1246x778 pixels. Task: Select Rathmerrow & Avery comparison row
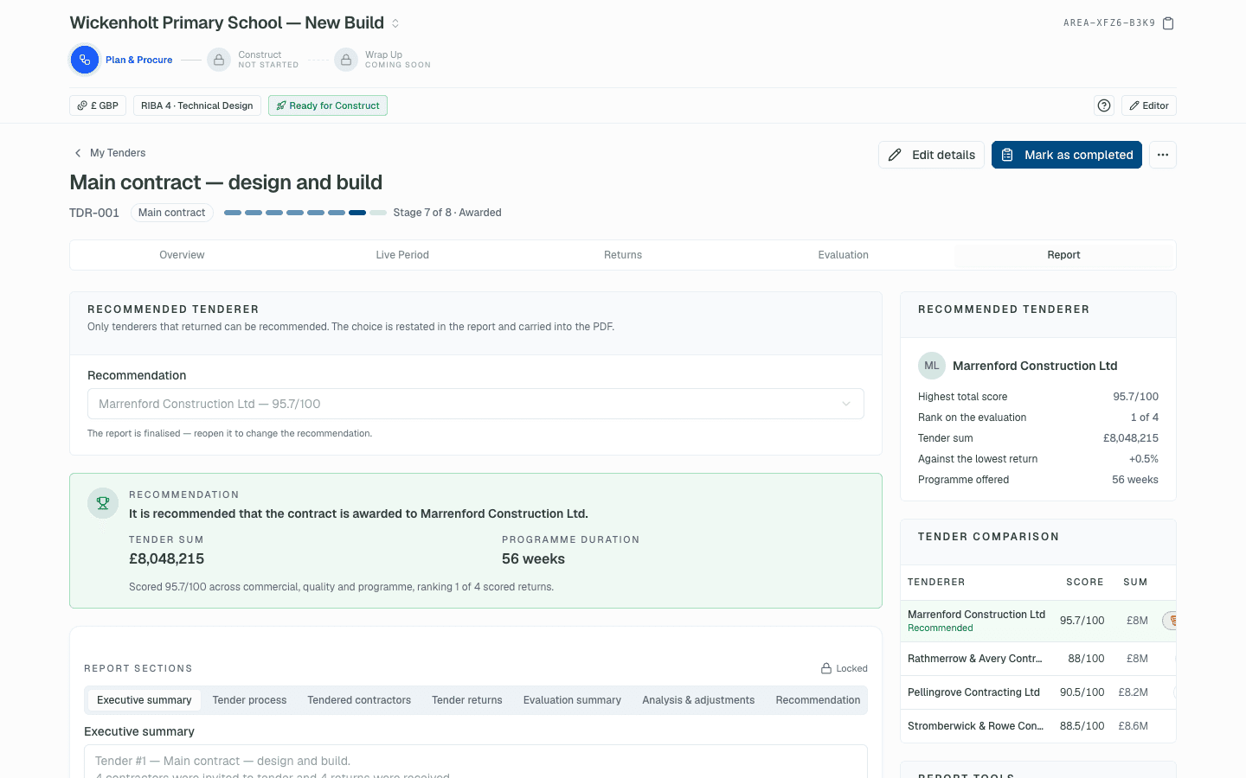(x=1038, y=659)
